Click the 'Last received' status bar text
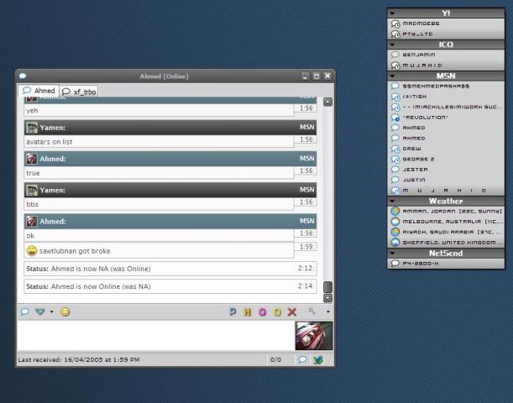 (x=79, y=359)
